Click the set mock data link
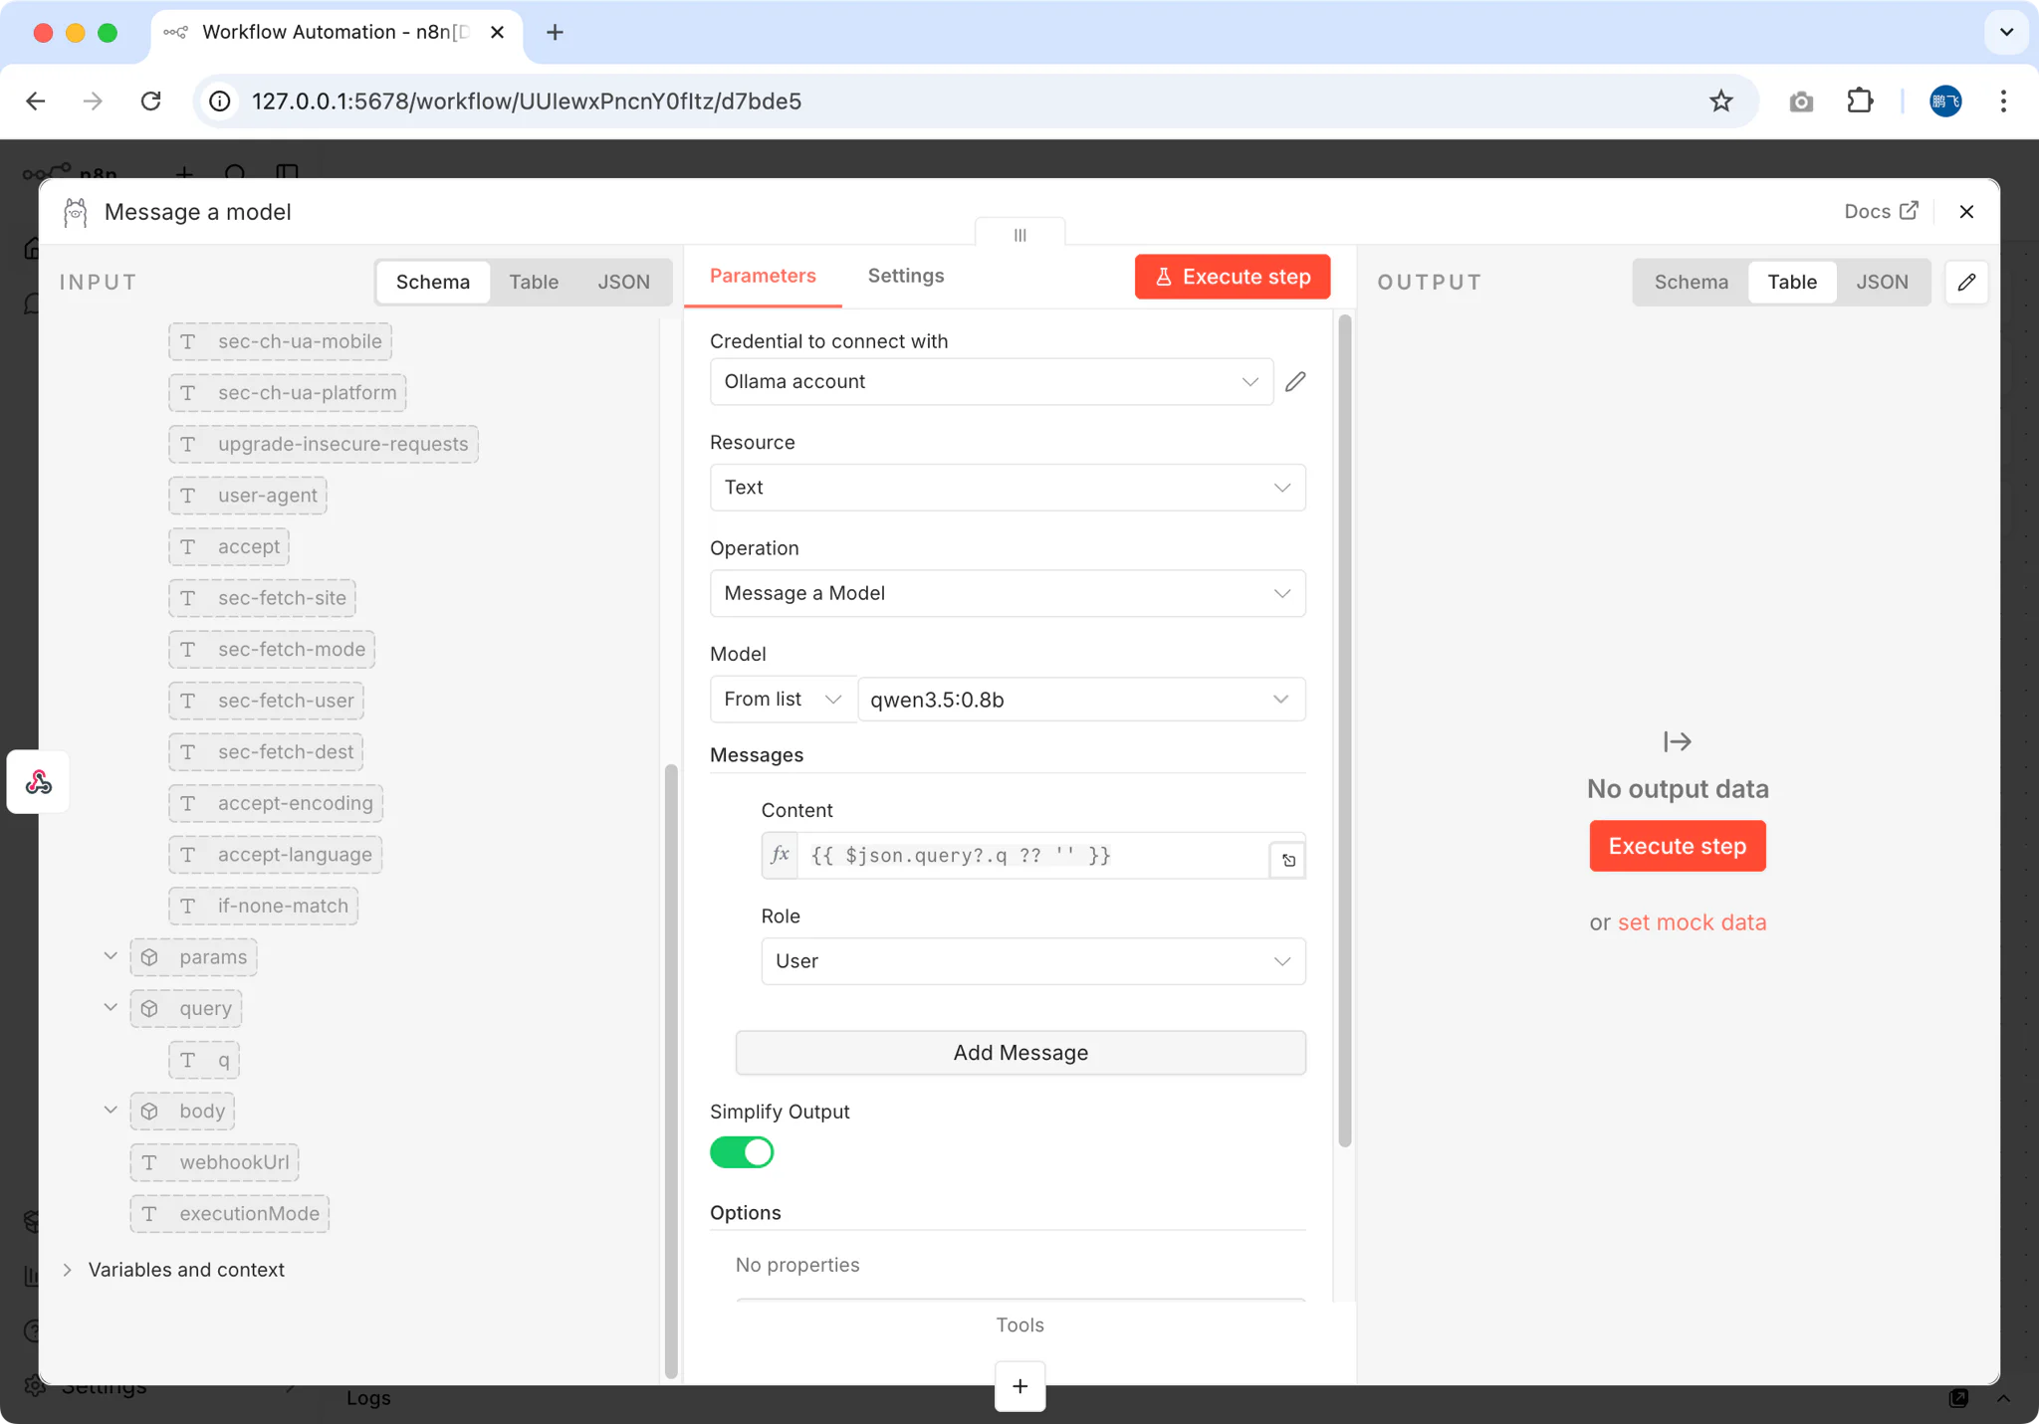 [x=1692, y=922]
